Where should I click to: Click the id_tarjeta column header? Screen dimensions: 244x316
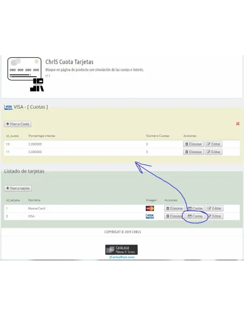[13, 200]
